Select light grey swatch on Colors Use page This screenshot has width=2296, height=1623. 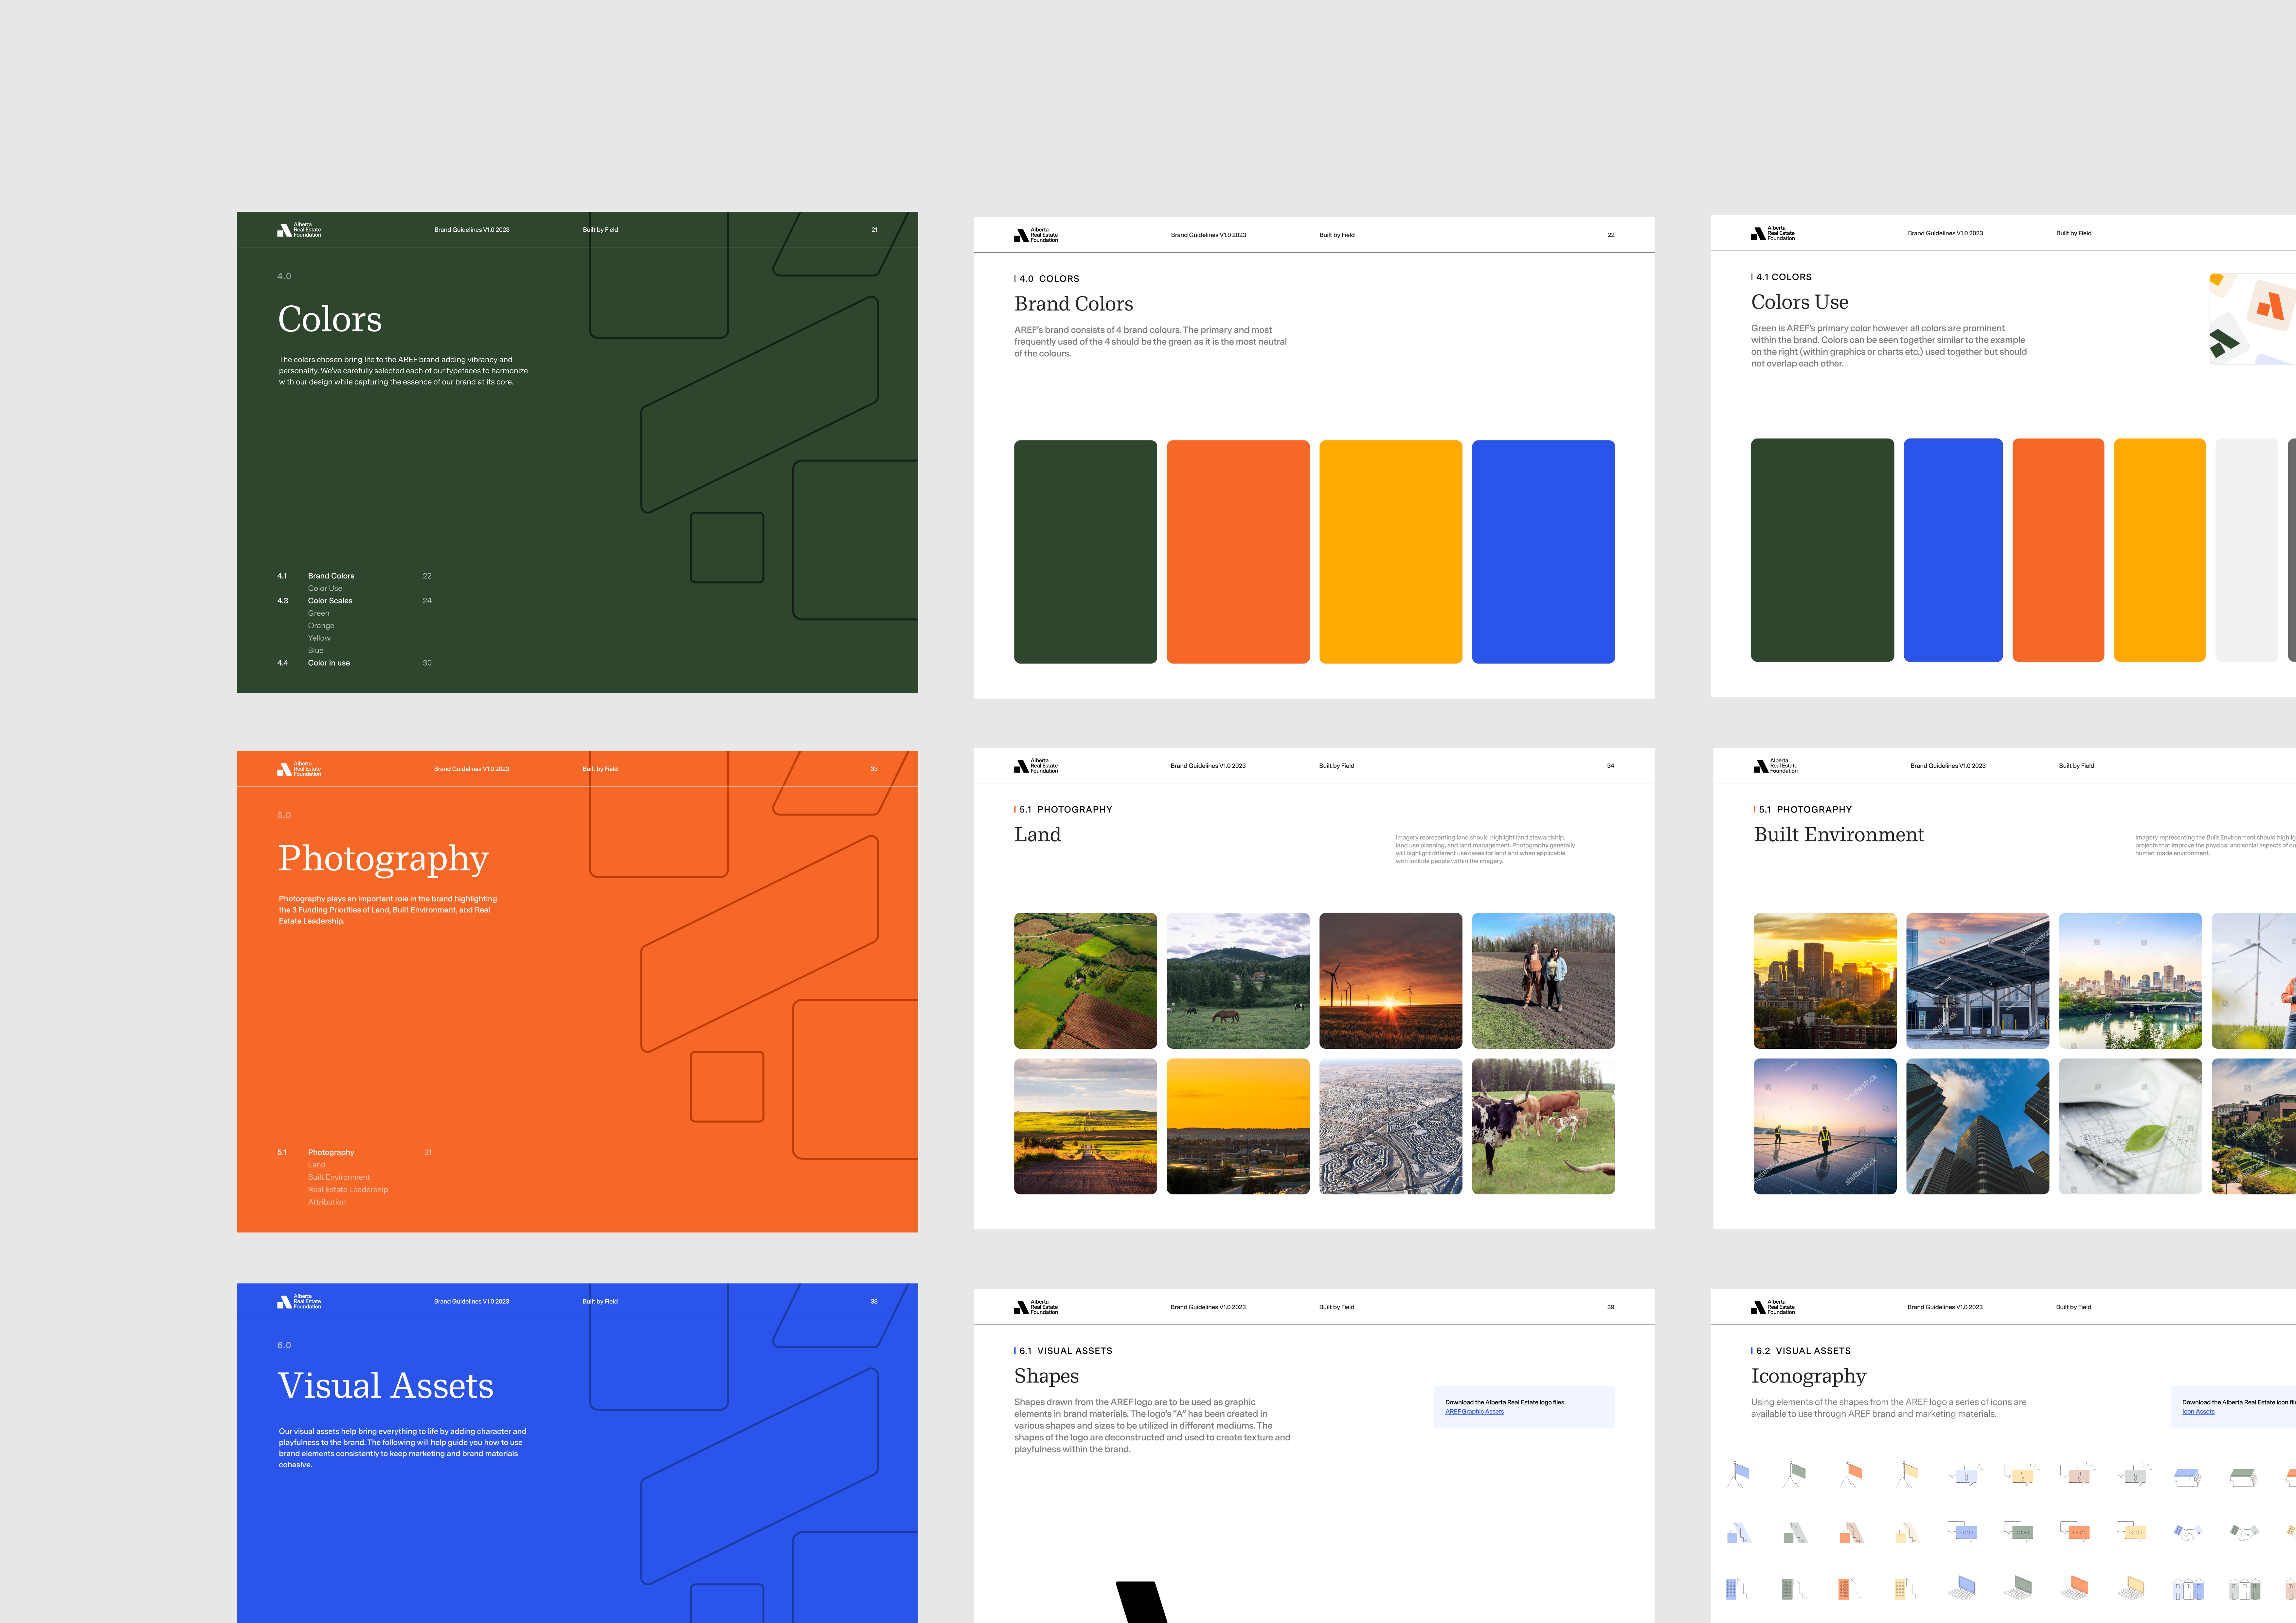click(x=2247, y=550)
